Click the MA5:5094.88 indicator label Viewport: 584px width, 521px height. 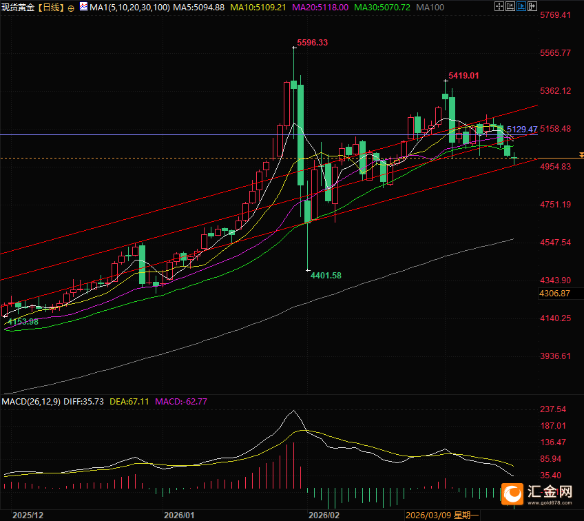[199, 8]
